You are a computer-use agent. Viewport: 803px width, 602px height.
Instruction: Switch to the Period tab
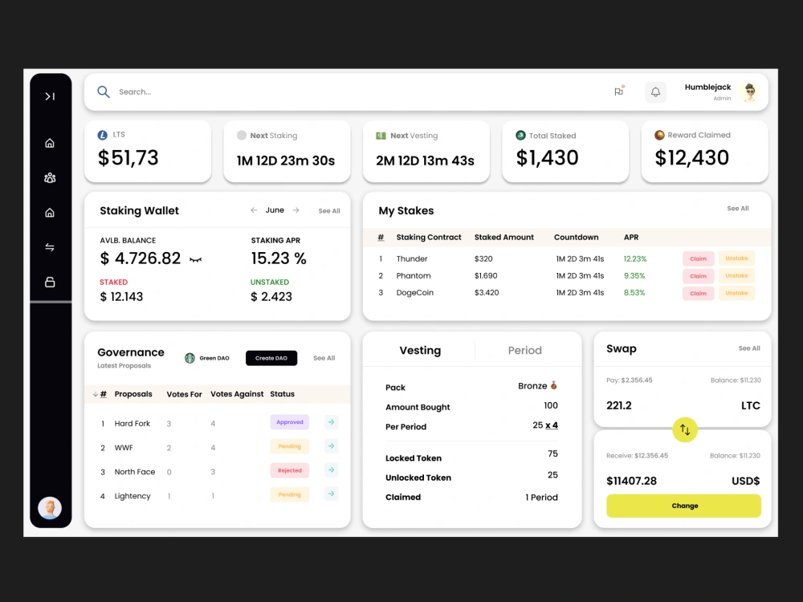[x=525, y=350]
